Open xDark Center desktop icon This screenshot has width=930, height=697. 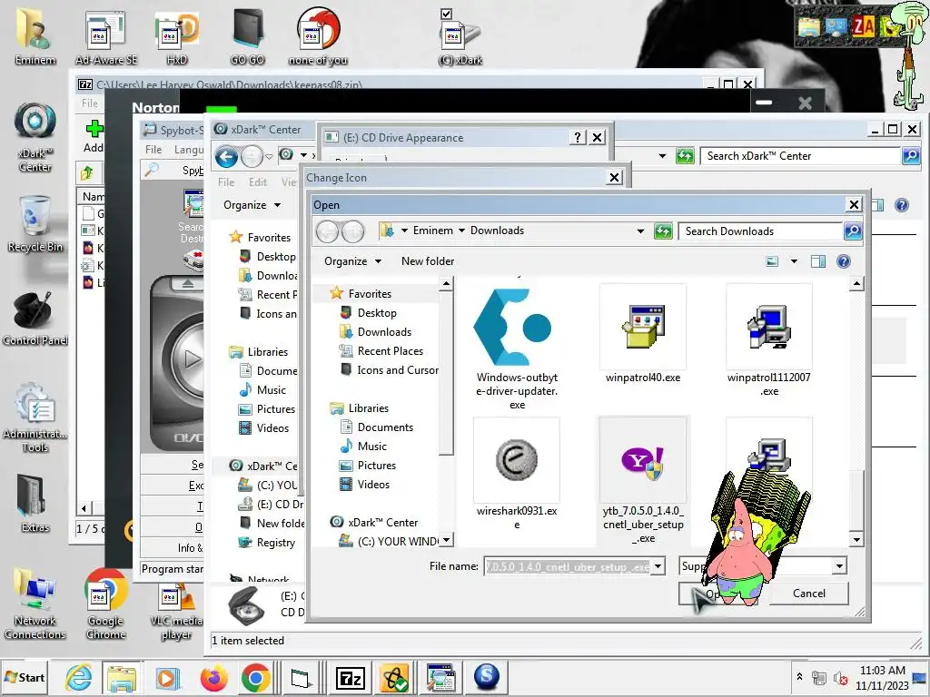click(35, 138)
